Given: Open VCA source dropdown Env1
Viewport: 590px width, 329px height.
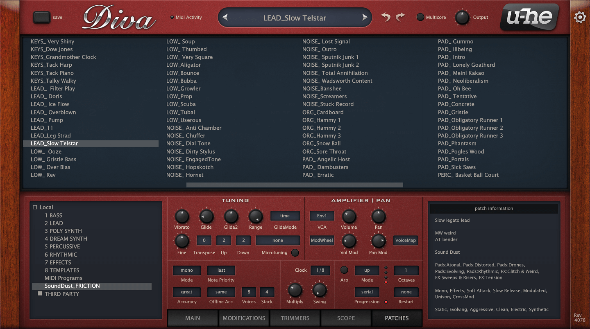Looking at the screenshot, I should click(322, 216).
